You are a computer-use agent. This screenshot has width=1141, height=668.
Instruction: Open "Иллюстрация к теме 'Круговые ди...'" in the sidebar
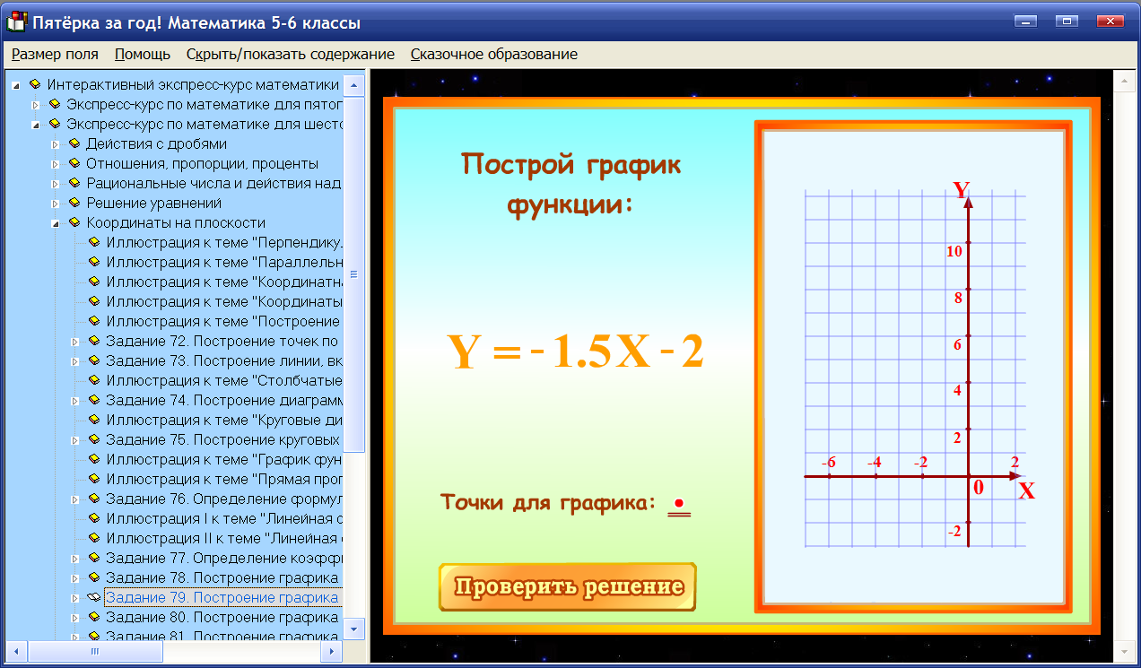206,420
